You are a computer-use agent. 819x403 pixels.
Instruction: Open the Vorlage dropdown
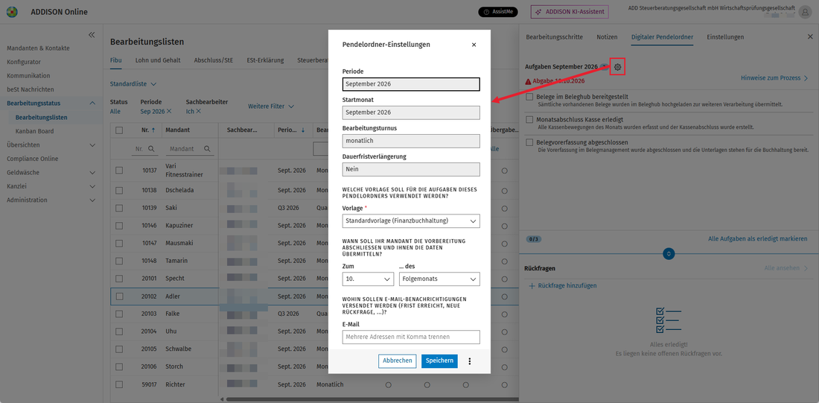click(x=411, y=221)
